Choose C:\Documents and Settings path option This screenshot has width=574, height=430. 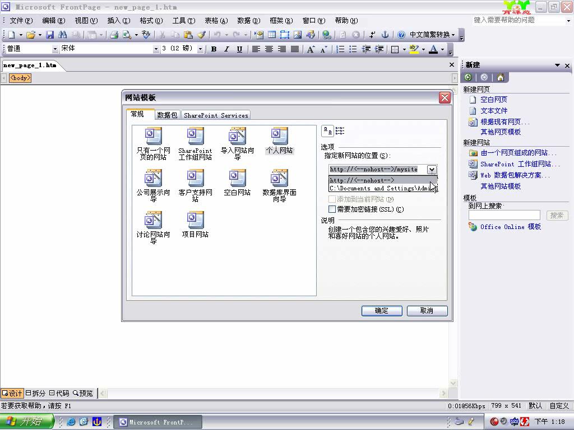(383, 188)
